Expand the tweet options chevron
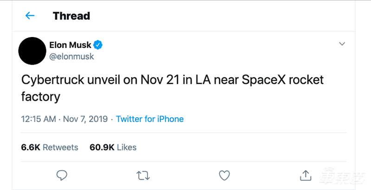Image resolution: width=371 pixels, height=190 pixels. click(x=342, y=44)
